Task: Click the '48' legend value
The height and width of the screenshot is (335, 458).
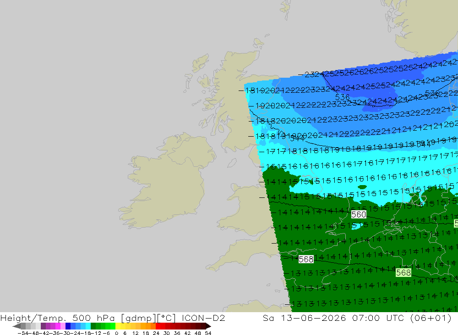Action: pyautogui.click(x=198, y=333)
